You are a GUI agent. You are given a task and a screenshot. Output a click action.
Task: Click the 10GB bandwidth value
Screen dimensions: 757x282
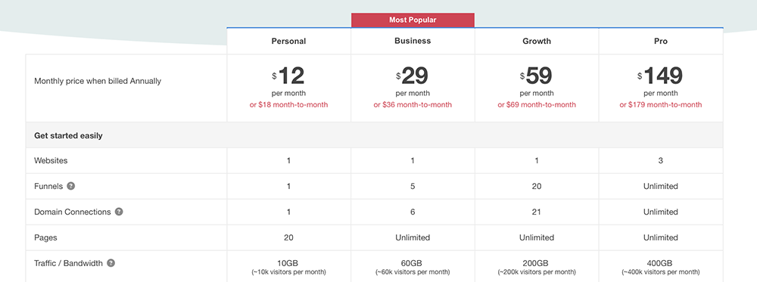point(288,263)
